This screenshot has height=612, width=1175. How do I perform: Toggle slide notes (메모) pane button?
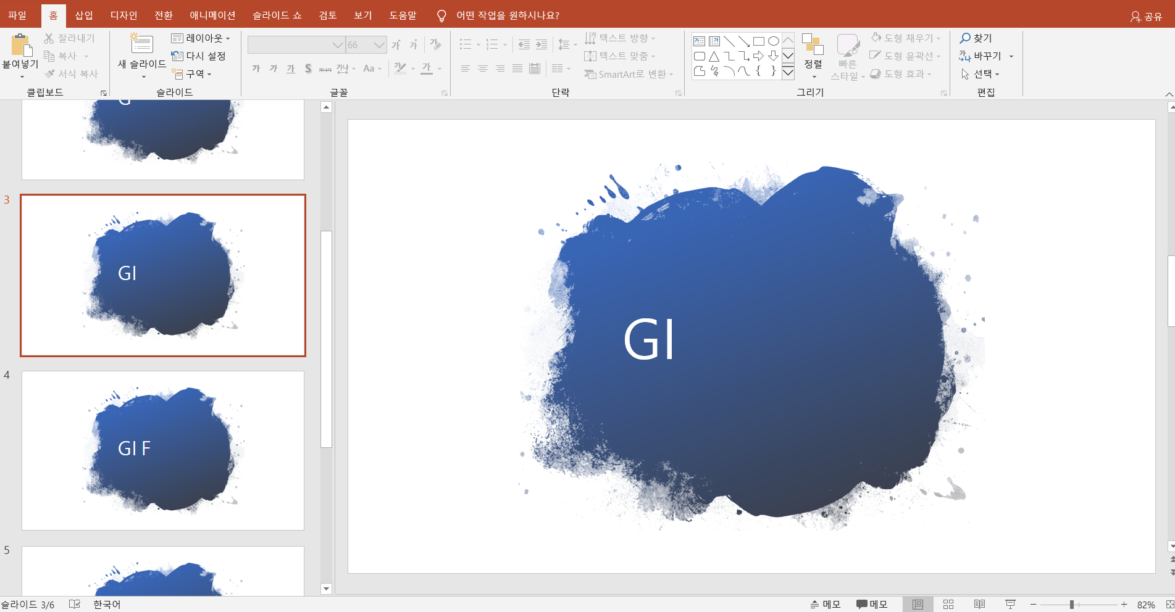826,605
